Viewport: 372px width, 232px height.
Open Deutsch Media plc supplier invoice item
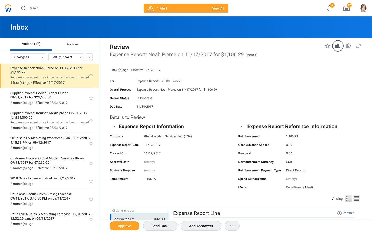point(49,115)
